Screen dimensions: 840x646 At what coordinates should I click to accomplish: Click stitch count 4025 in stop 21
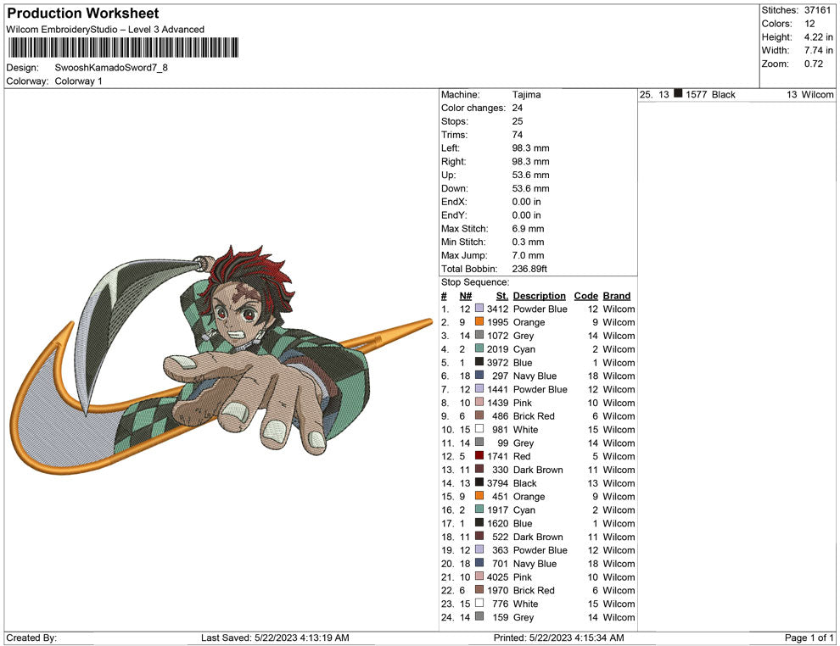tap(497, 577)
